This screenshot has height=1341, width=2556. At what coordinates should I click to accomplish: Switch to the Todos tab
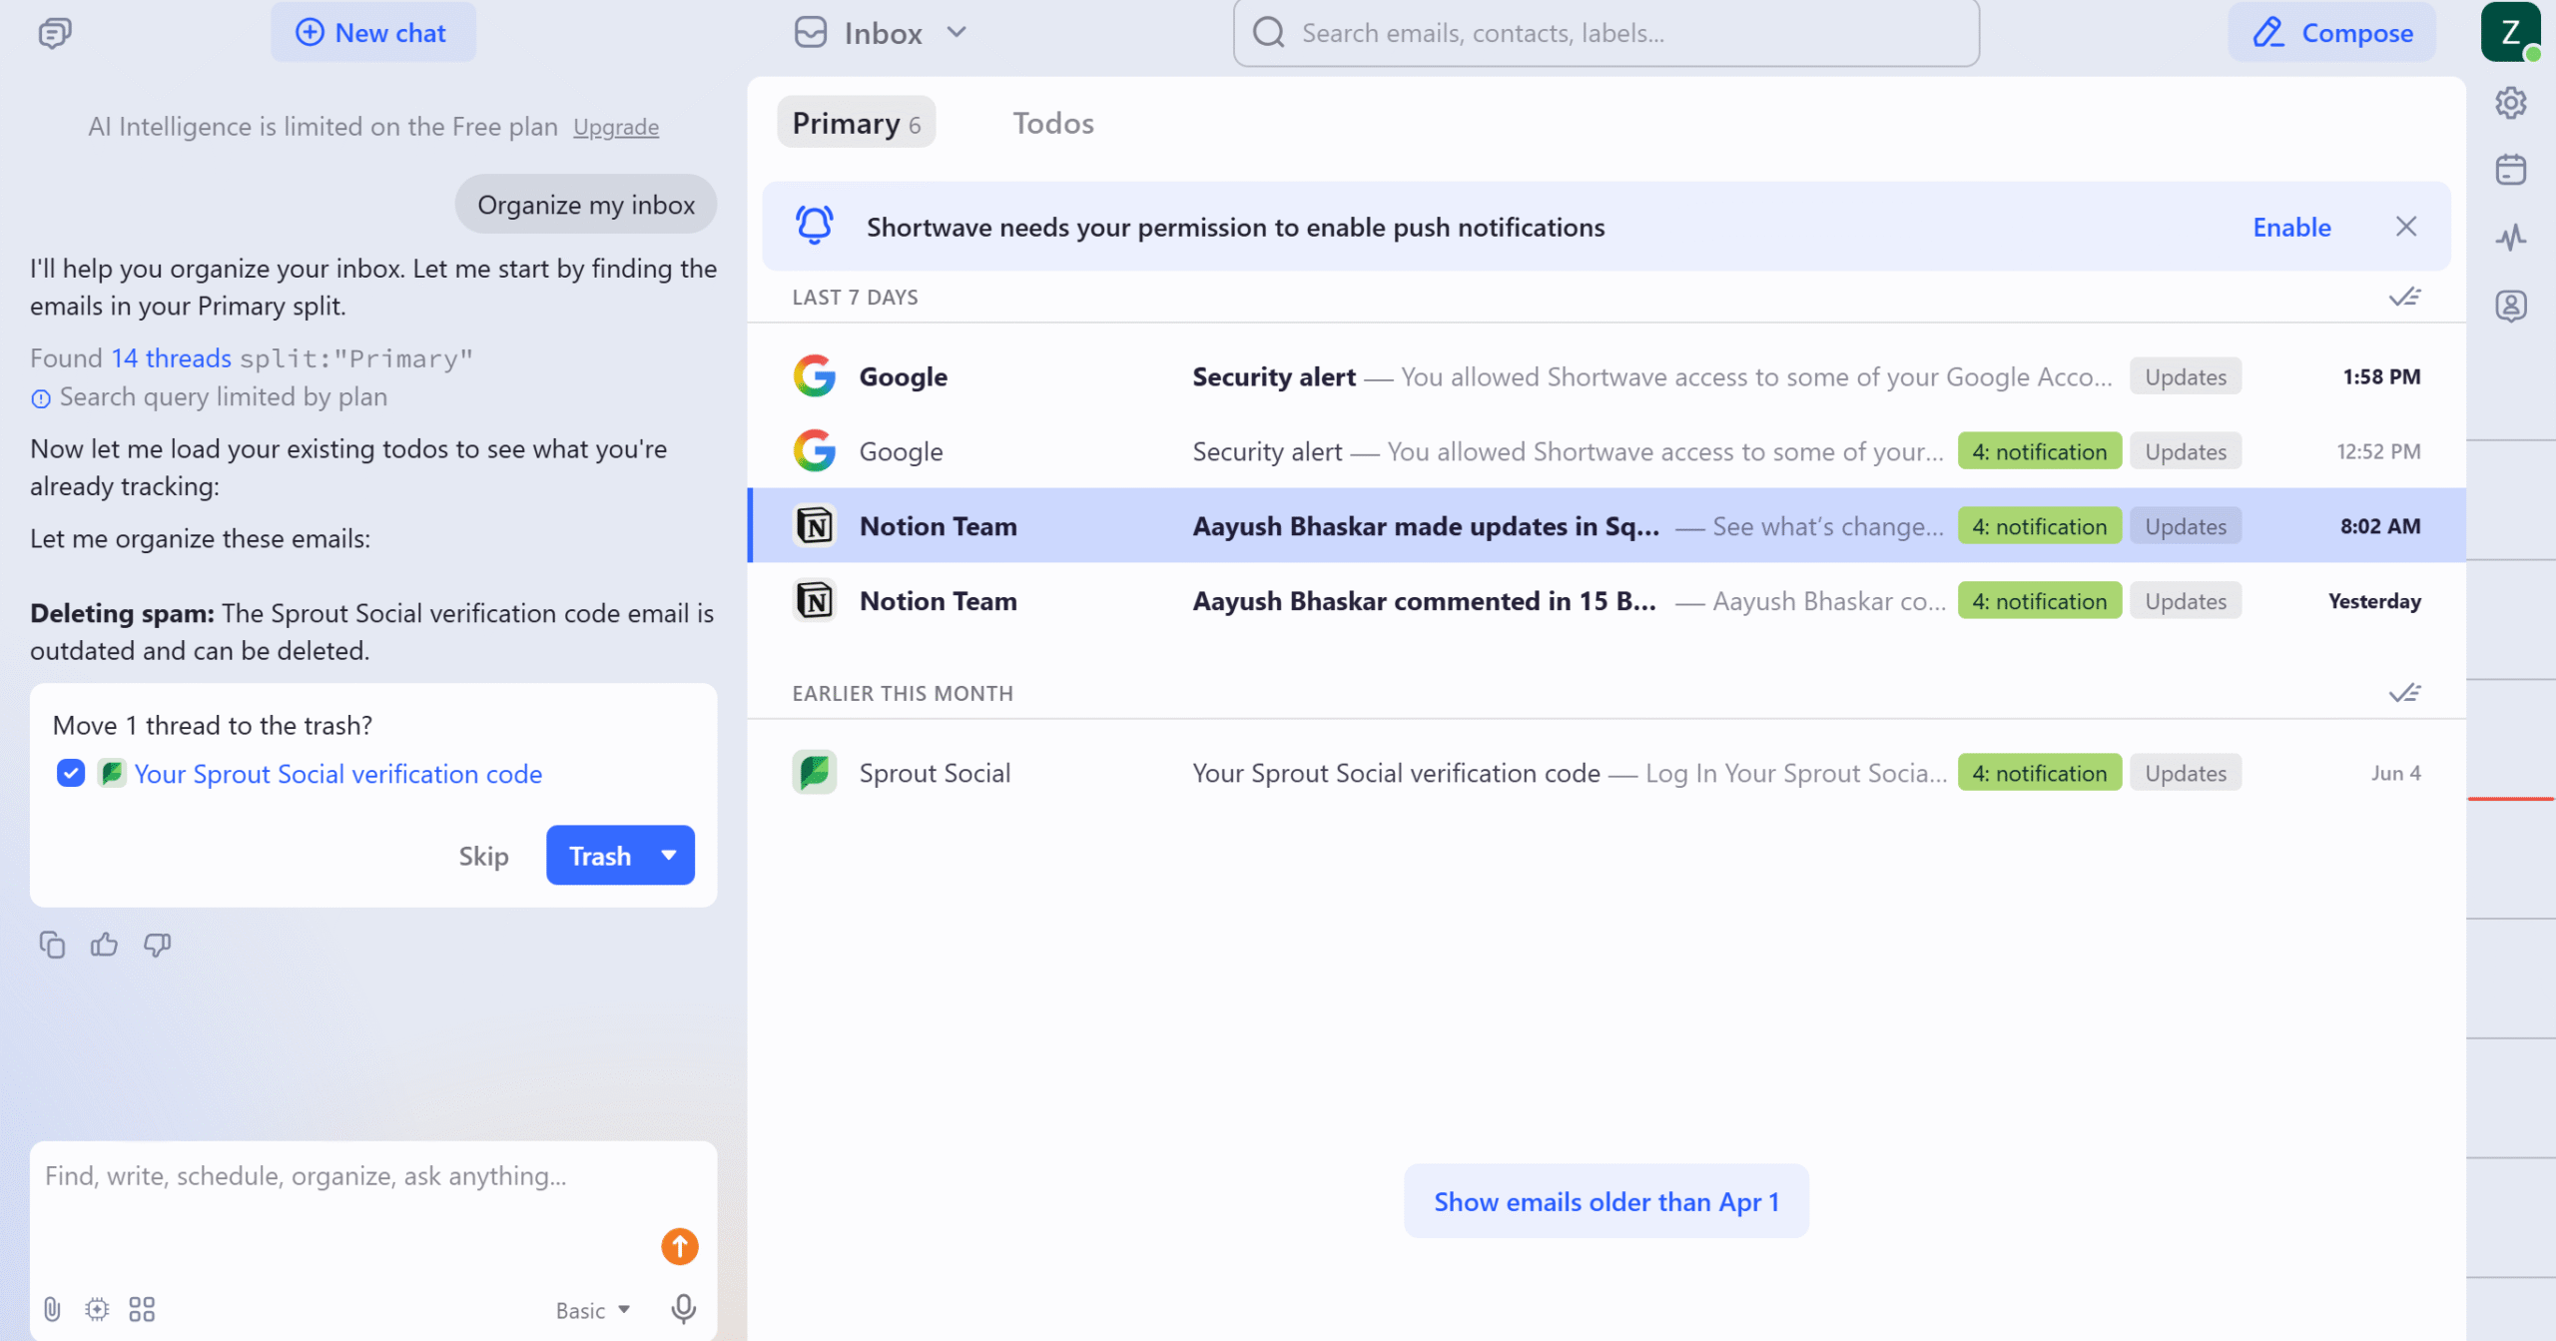[x=1053, y=123]
